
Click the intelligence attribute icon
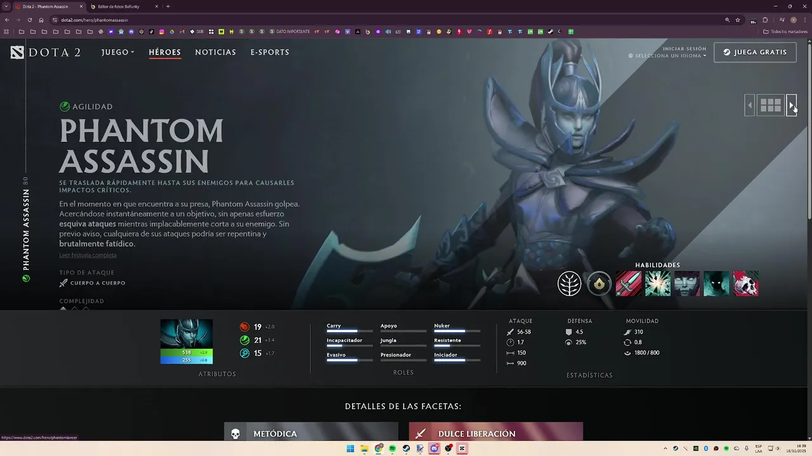click(245, 353)
